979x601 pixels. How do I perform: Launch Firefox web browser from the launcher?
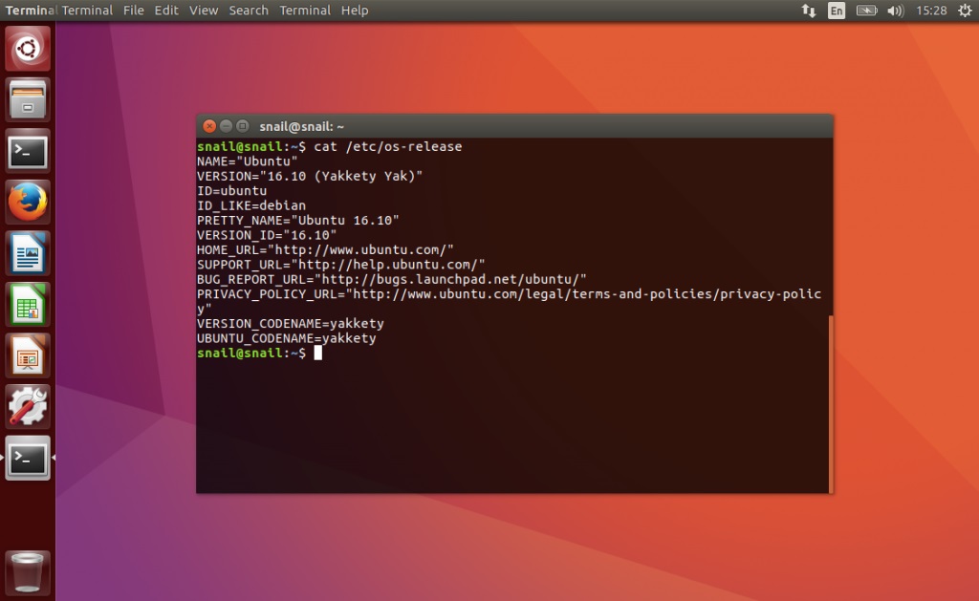(28, 203)
